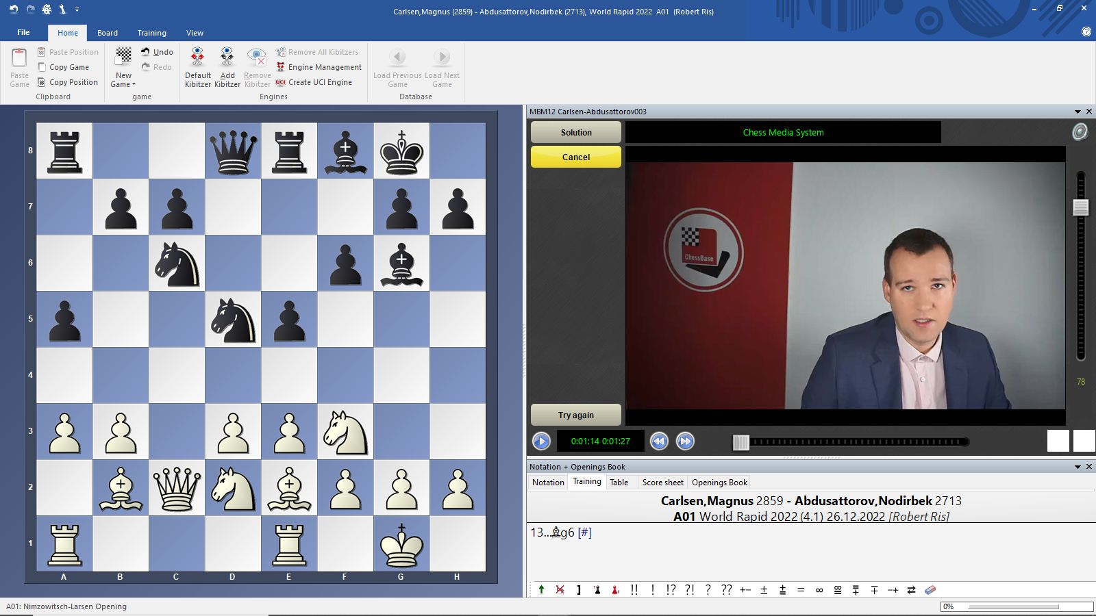Click the Default Kibitzer icon
Screen dimensions: 1096x616
click(197, 57)
